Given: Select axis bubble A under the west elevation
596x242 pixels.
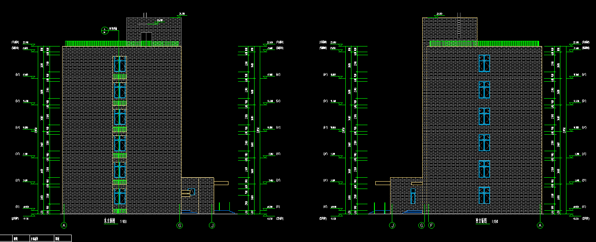Looking at the screenshot, I should click(x=540, y=225).
